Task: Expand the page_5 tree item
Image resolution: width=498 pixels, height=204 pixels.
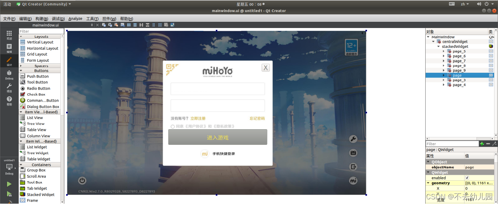Action: (x=444, y=51)
